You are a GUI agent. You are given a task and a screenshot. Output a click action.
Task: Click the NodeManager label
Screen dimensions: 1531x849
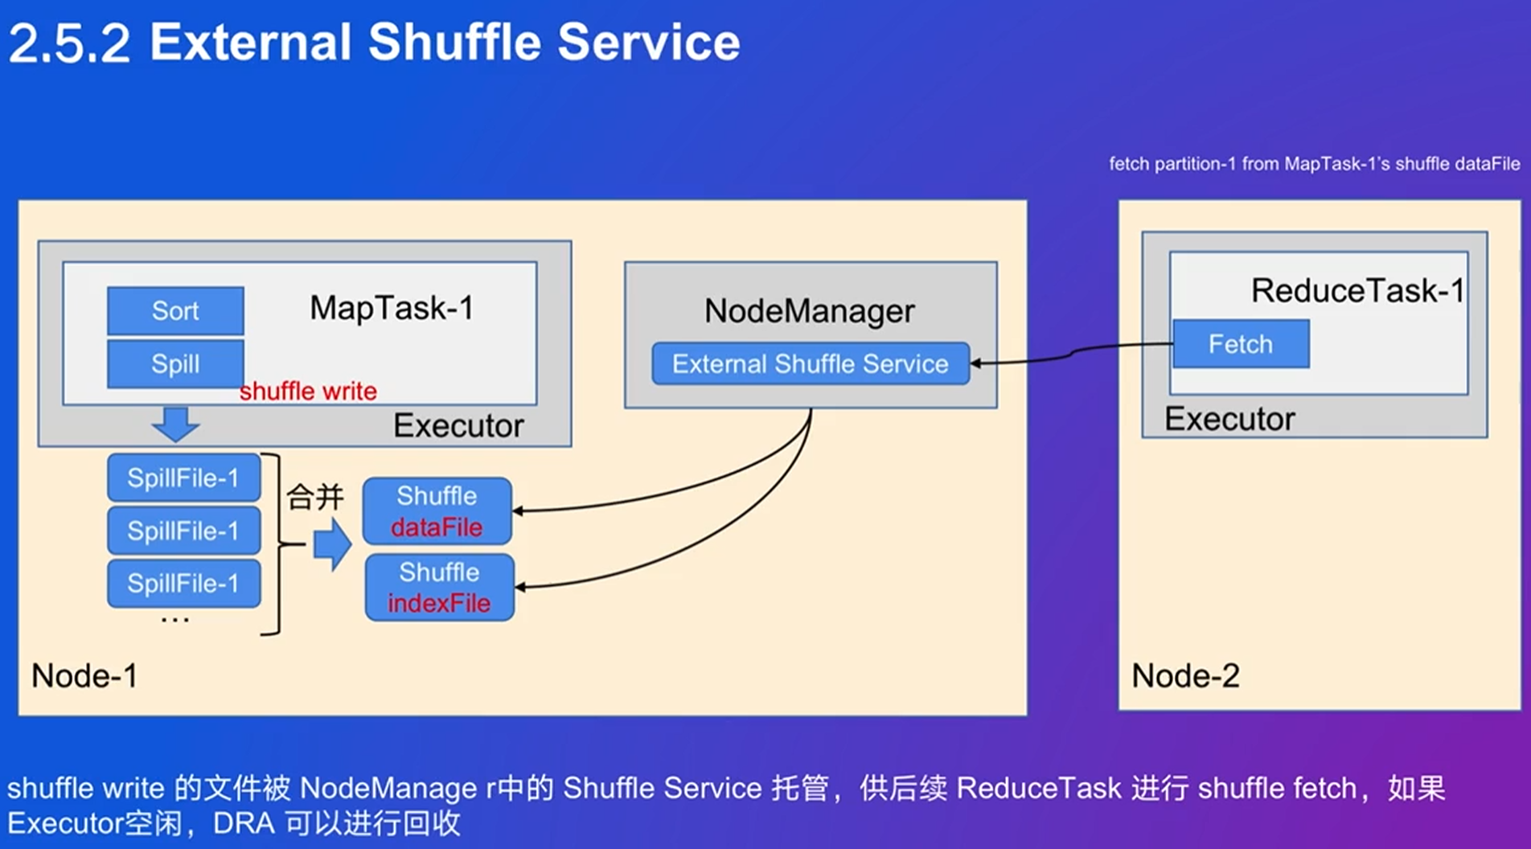click(809, 311)
